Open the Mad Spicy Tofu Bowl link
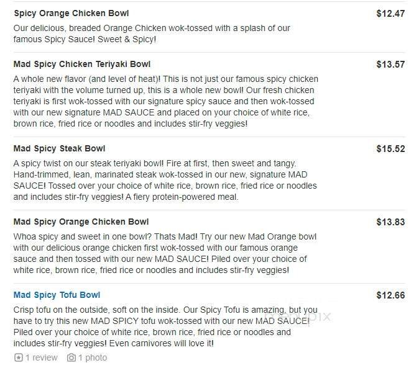Viewport: 409px width, 368px height. pos(57,295)
